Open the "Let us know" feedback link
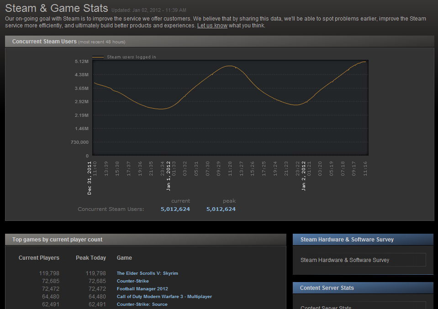Viewport: 438px width, 309px height. point(212,26)
